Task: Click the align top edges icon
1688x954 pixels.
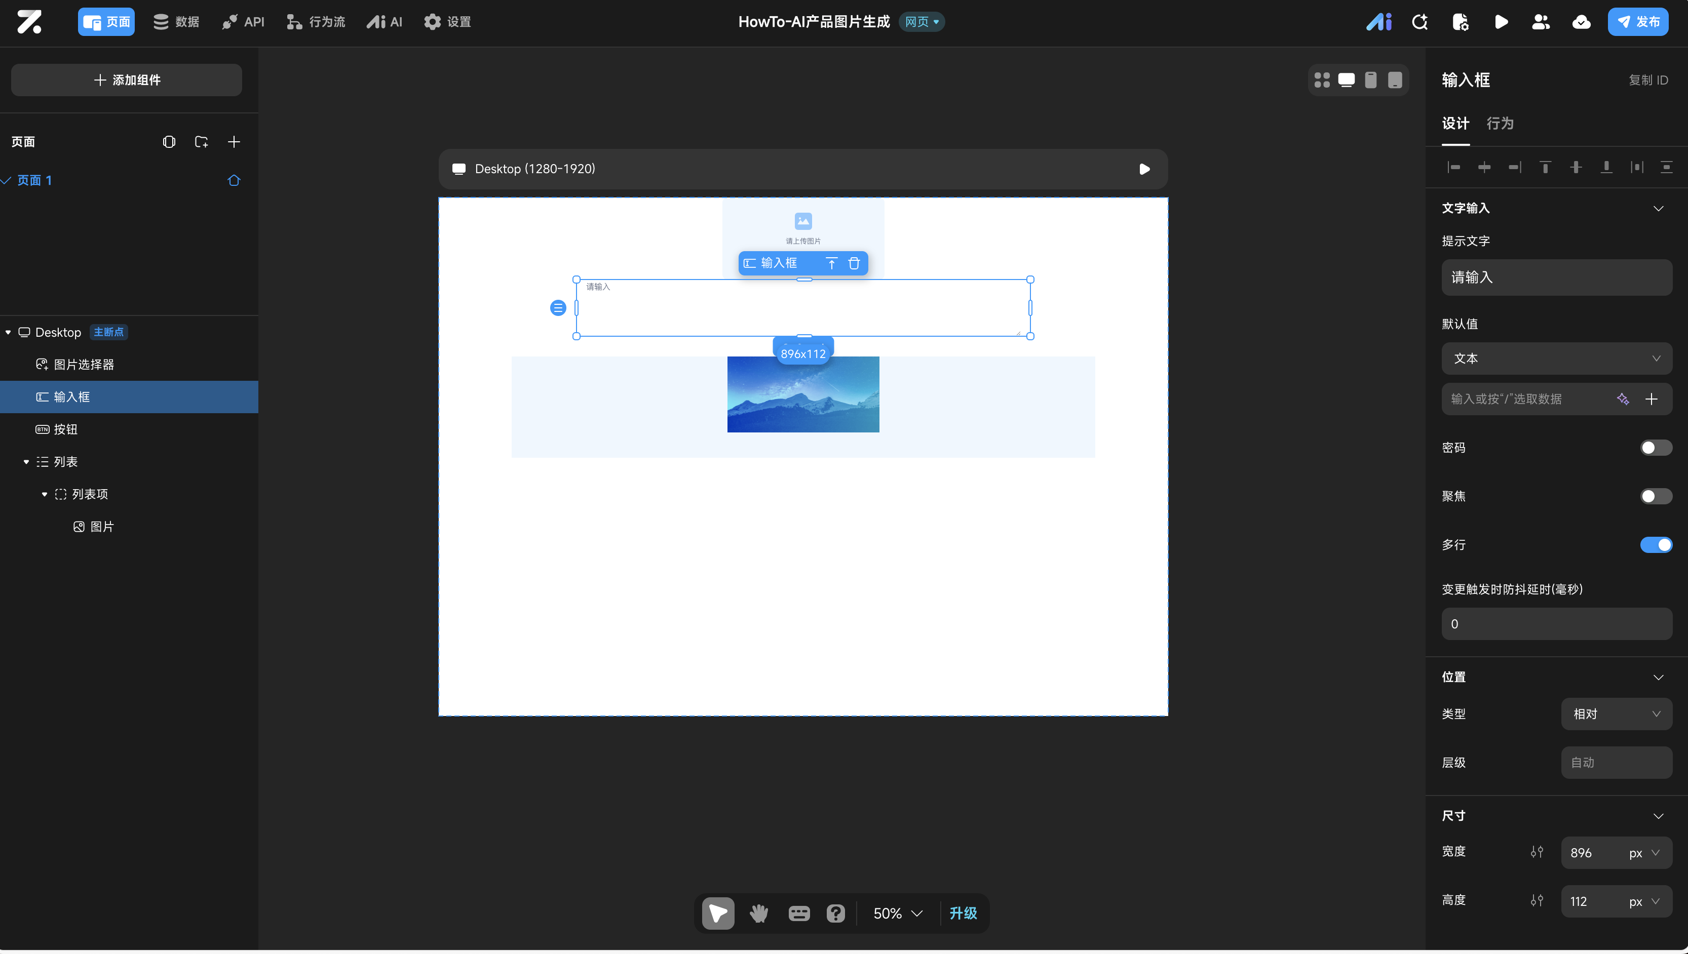Action: [1545, 168]
